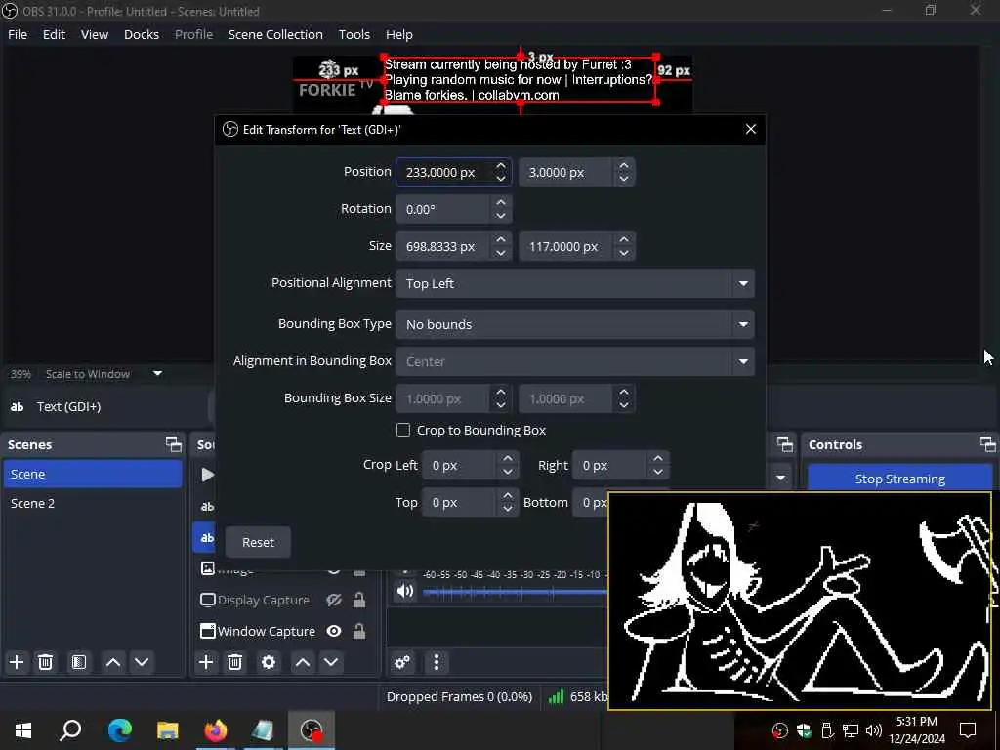
Task: Open advanced audio properties gears icon
Action: (402, 662)
